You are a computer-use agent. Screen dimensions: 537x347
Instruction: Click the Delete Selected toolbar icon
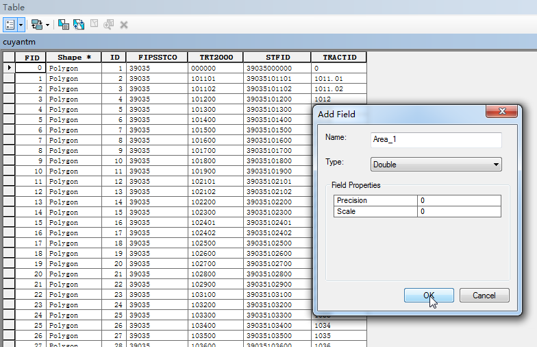(123, 25)
